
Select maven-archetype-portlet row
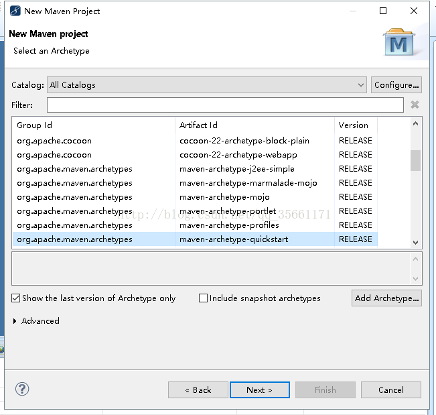click(195, 211)
